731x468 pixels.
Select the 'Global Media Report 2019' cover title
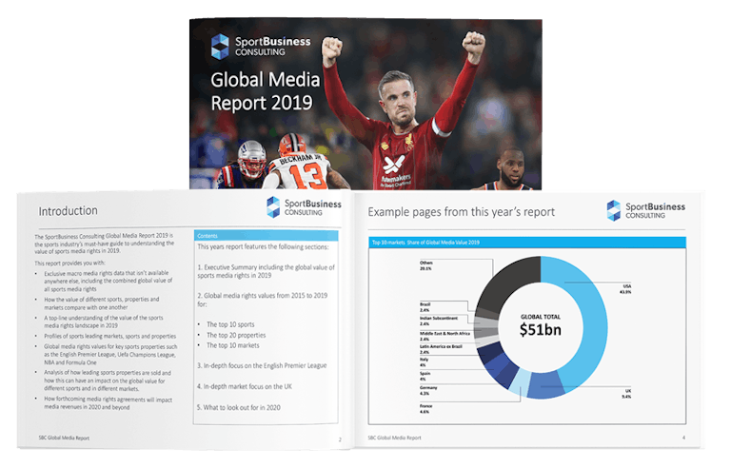[265, 91]
